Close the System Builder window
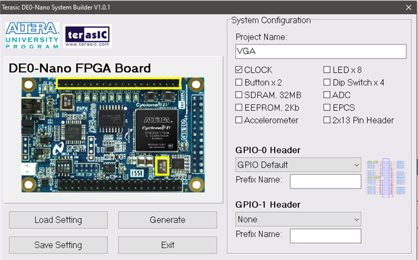 point(409,7)
